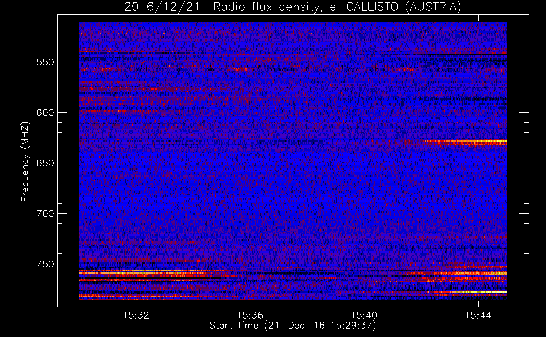Click the 15:36 time tick label

click(x=250, y=315)
